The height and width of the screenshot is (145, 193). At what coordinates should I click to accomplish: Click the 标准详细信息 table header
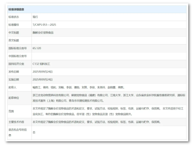click(16, 9)
